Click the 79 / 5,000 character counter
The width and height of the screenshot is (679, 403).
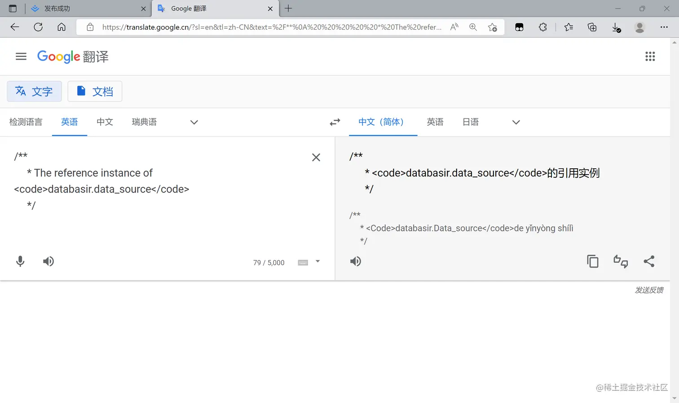tap(269, 263)
